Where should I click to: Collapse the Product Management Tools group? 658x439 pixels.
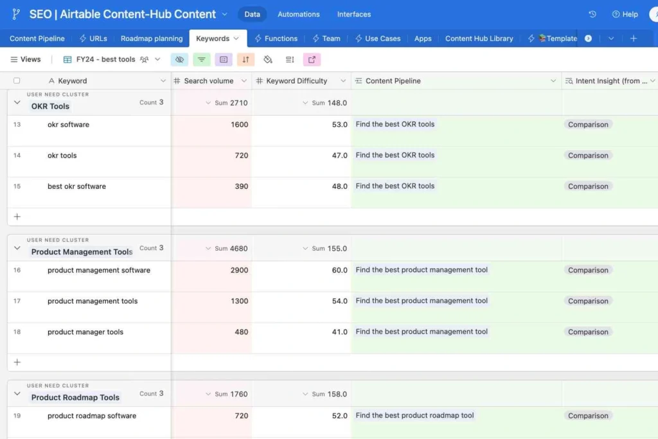17,248
